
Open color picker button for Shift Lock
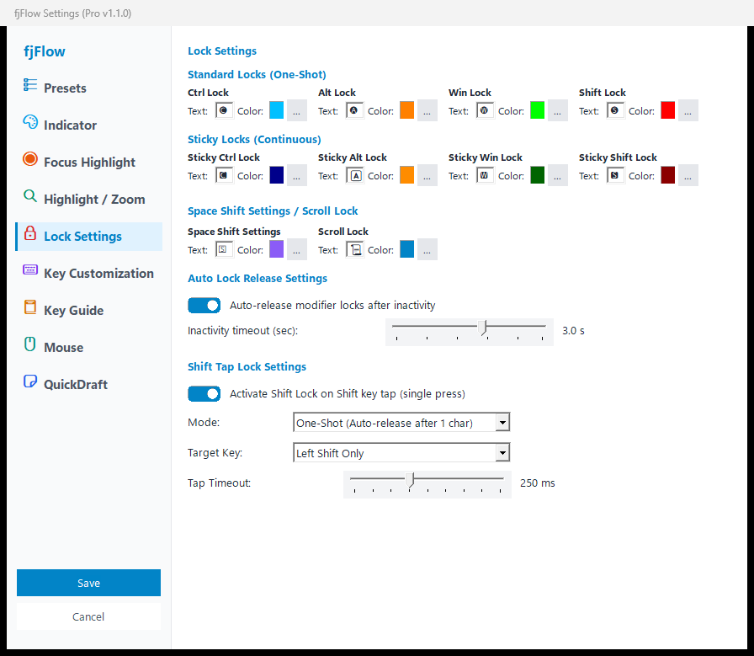point(688,110)
